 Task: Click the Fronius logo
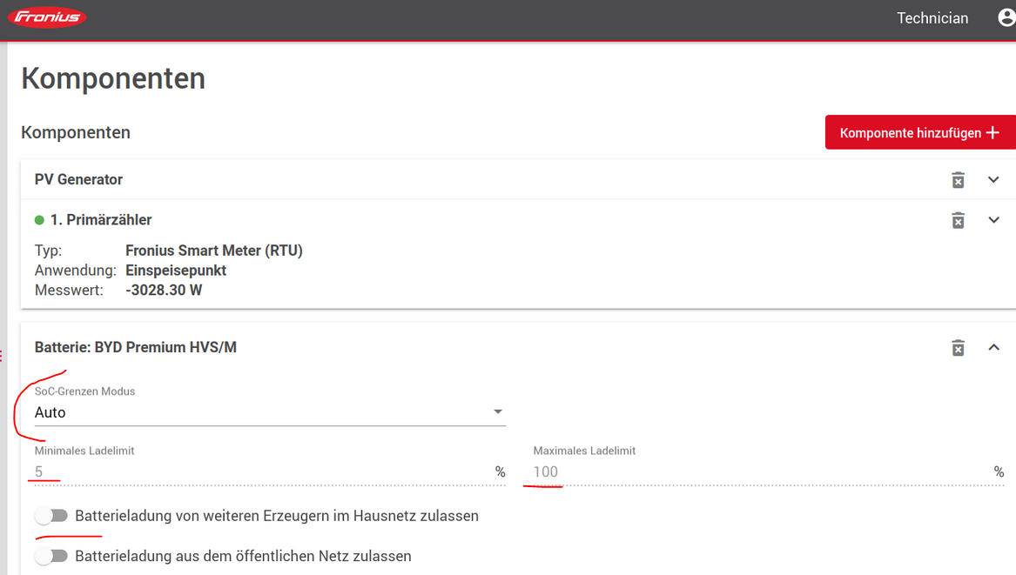[x=47, y=17]
